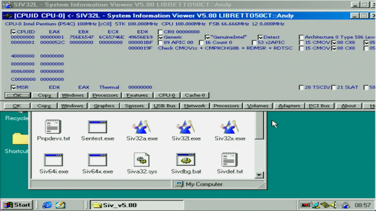
Task: Click the Cache-0 button
Action: (x=195, y=95)
